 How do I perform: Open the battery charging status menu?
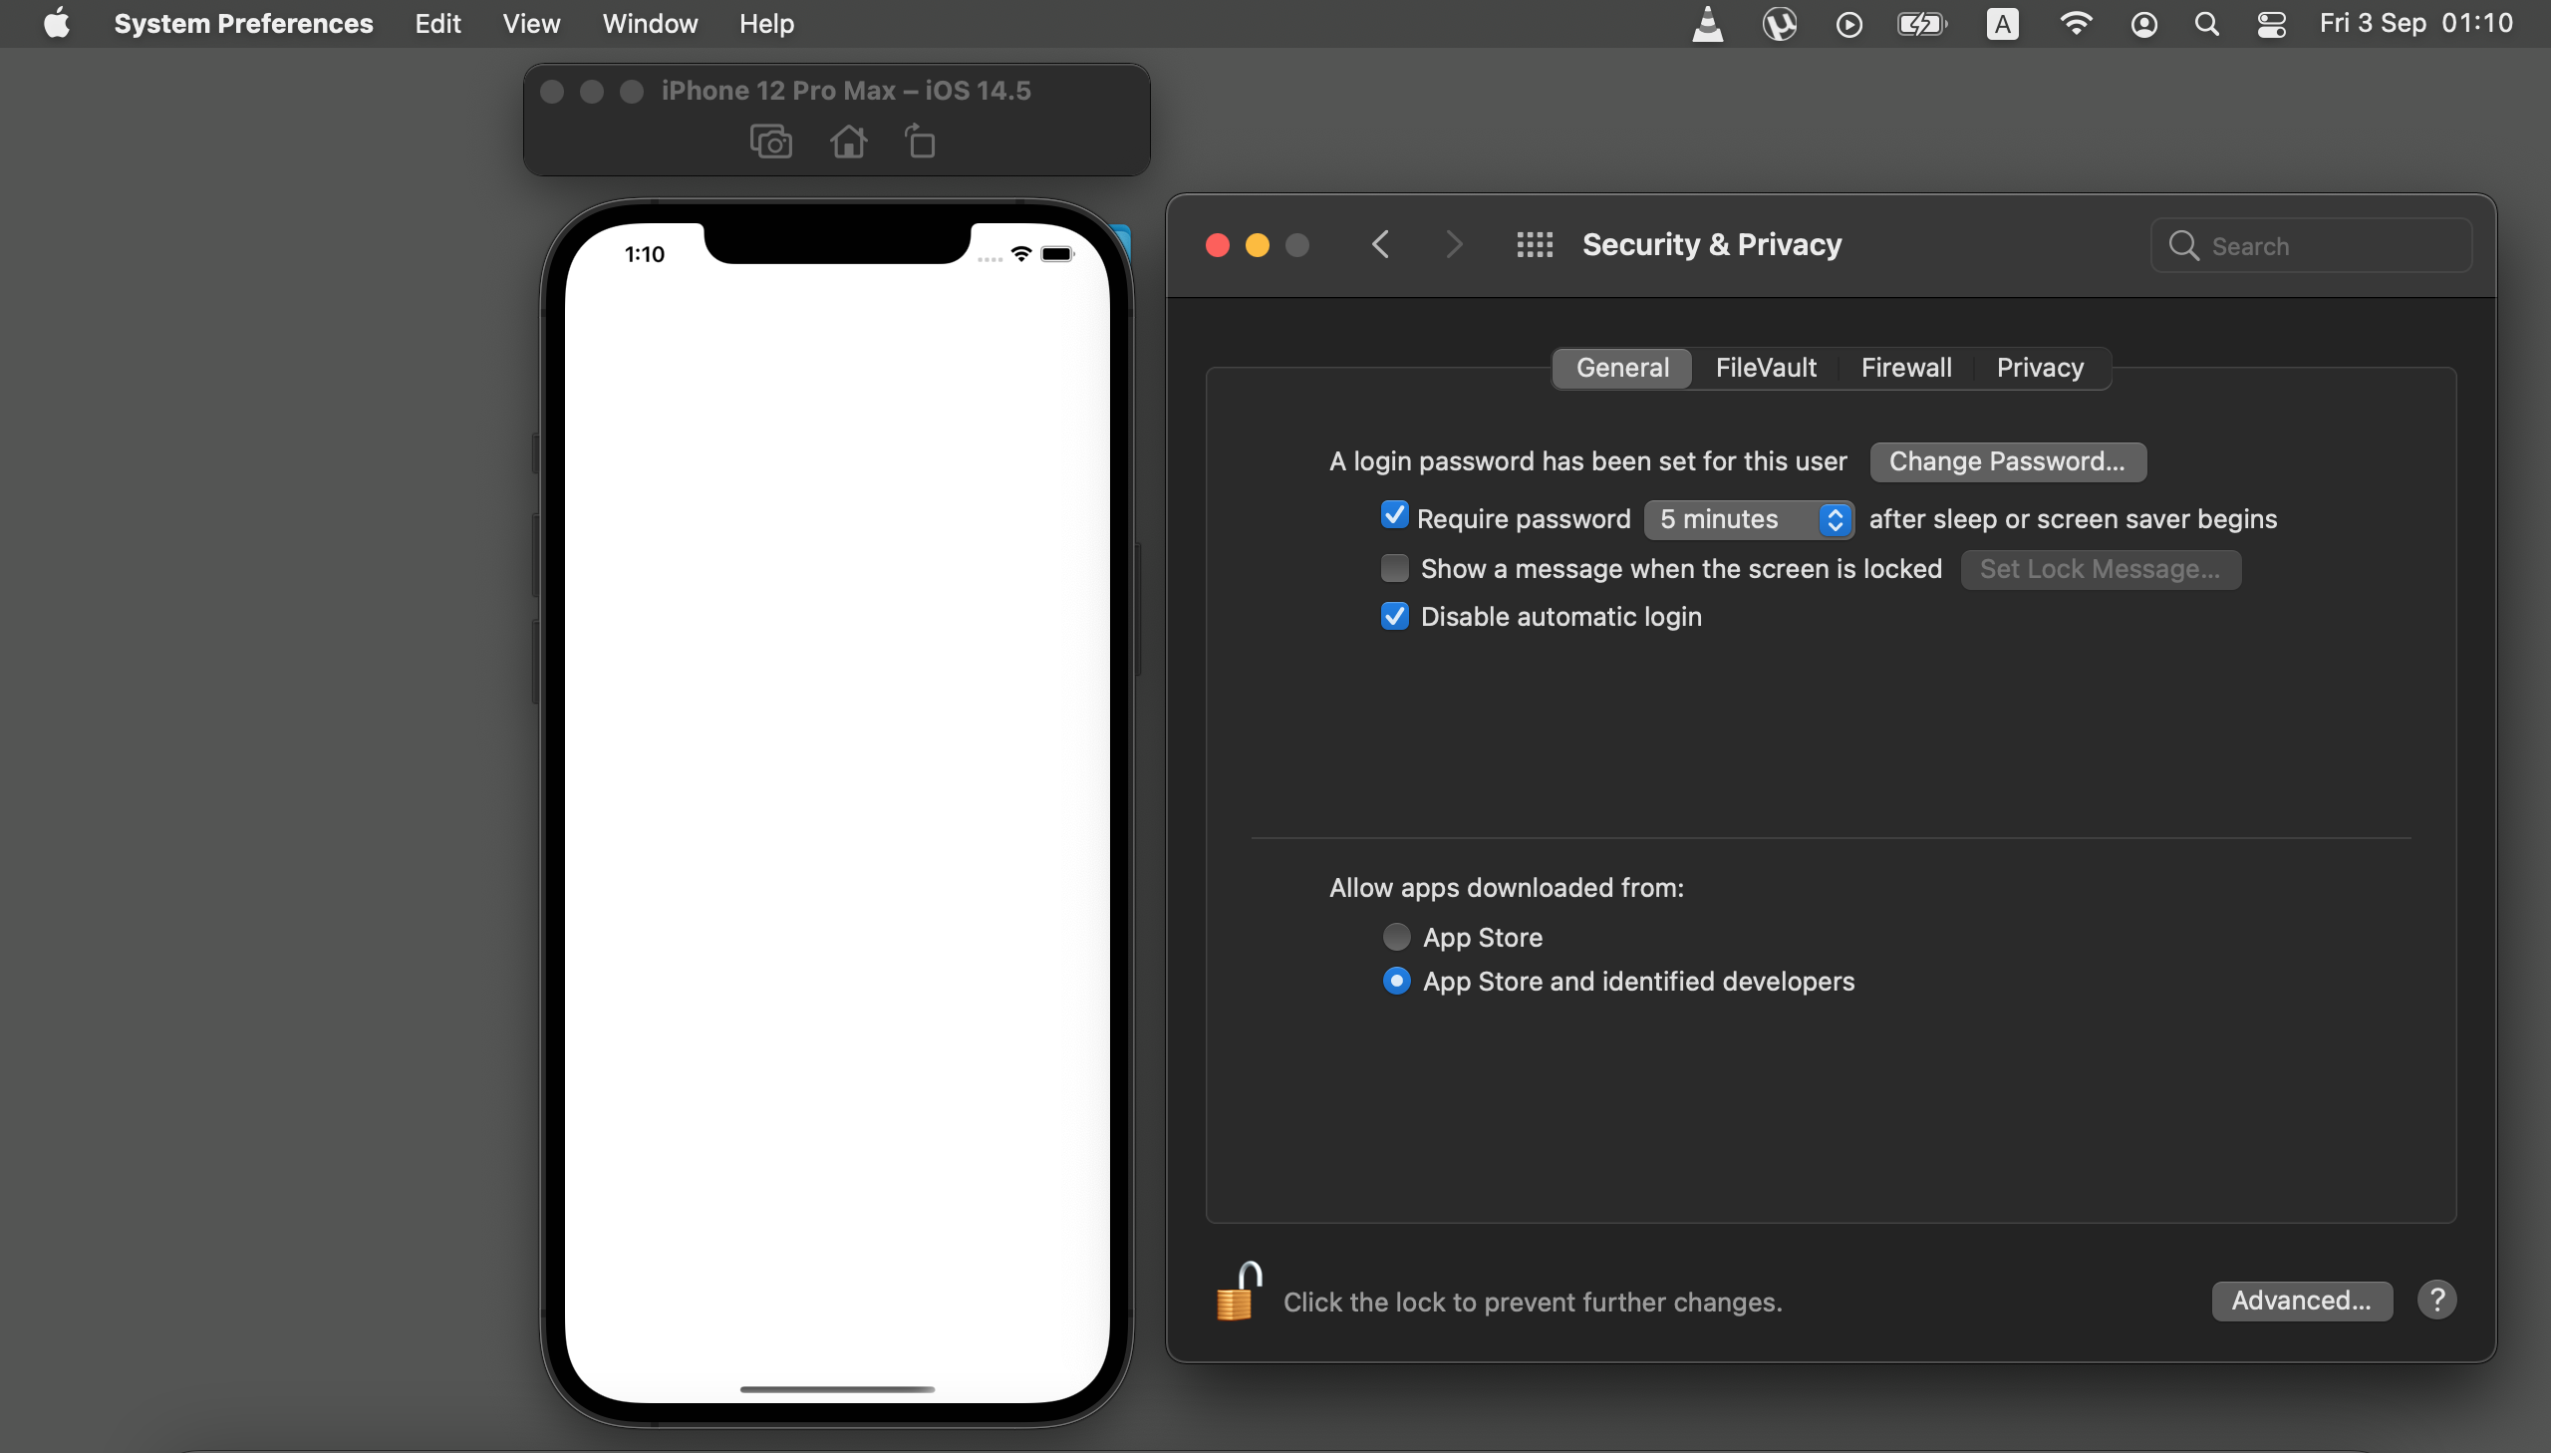pos(1920,23)
